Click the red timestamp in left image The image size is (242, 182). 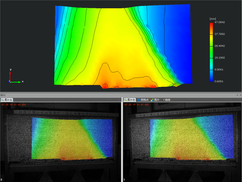[14, 105]
